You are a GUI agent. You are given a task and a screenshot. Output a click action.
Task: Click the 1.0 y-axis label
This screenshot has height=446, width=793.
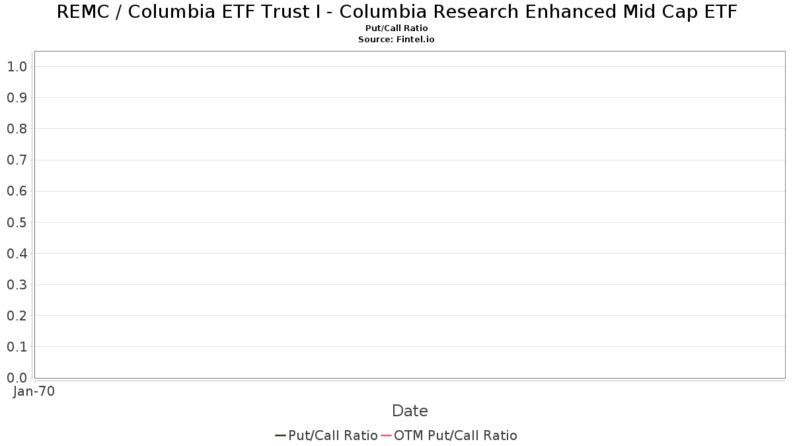coord(17,67)
